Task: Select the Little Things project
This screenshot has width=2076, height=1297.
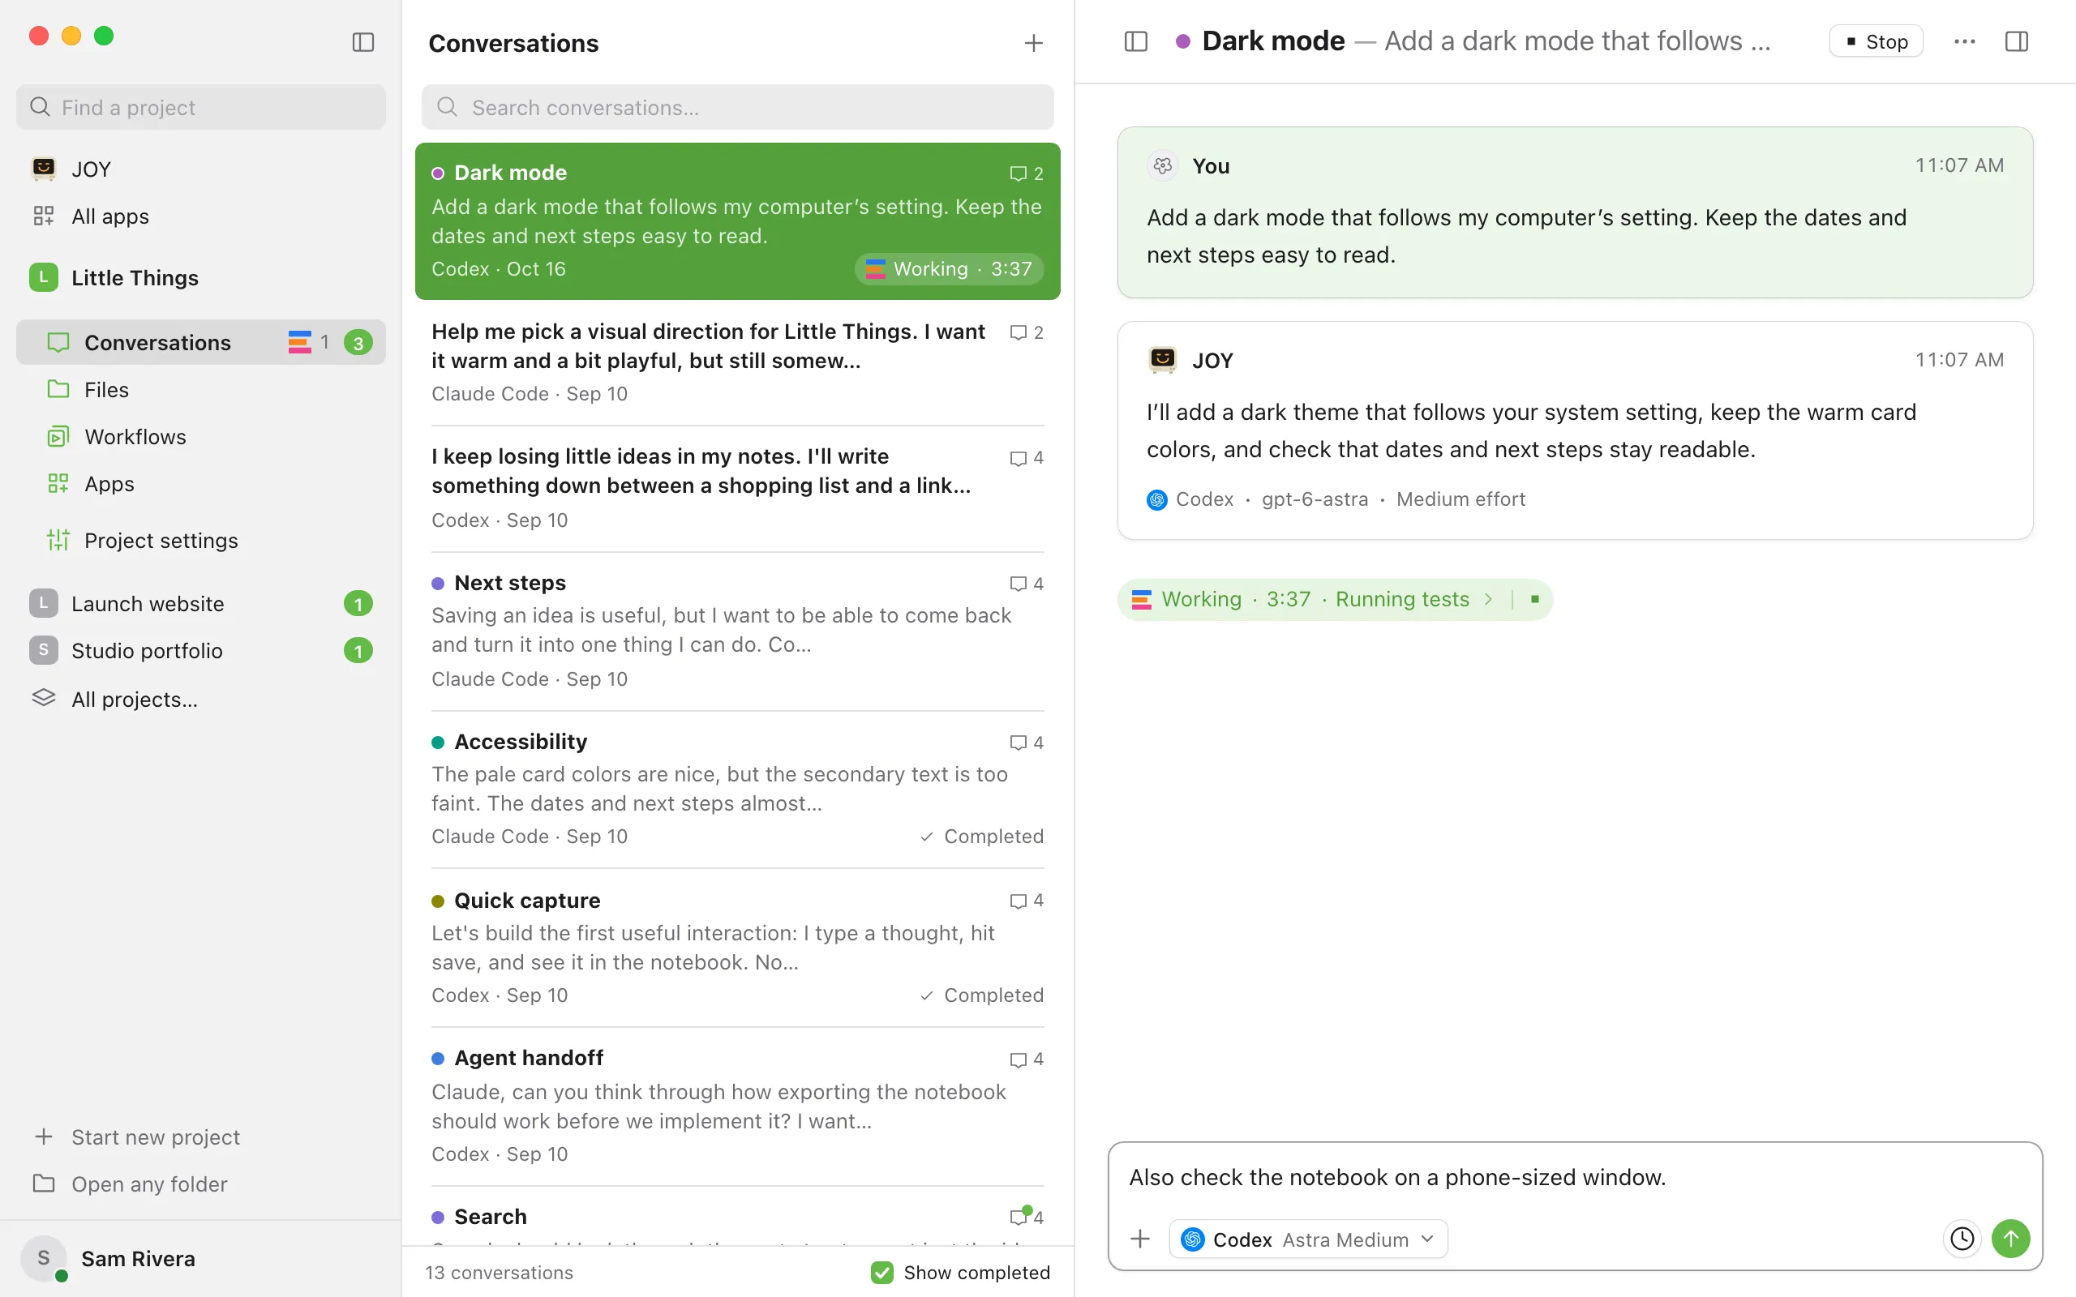Action: click(201, 278)
